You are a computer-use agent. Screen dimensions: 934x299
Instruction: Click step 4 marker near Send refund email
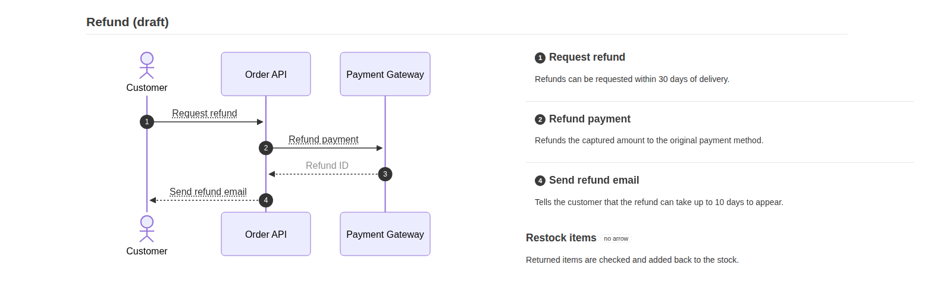click(x=266, y=200)
